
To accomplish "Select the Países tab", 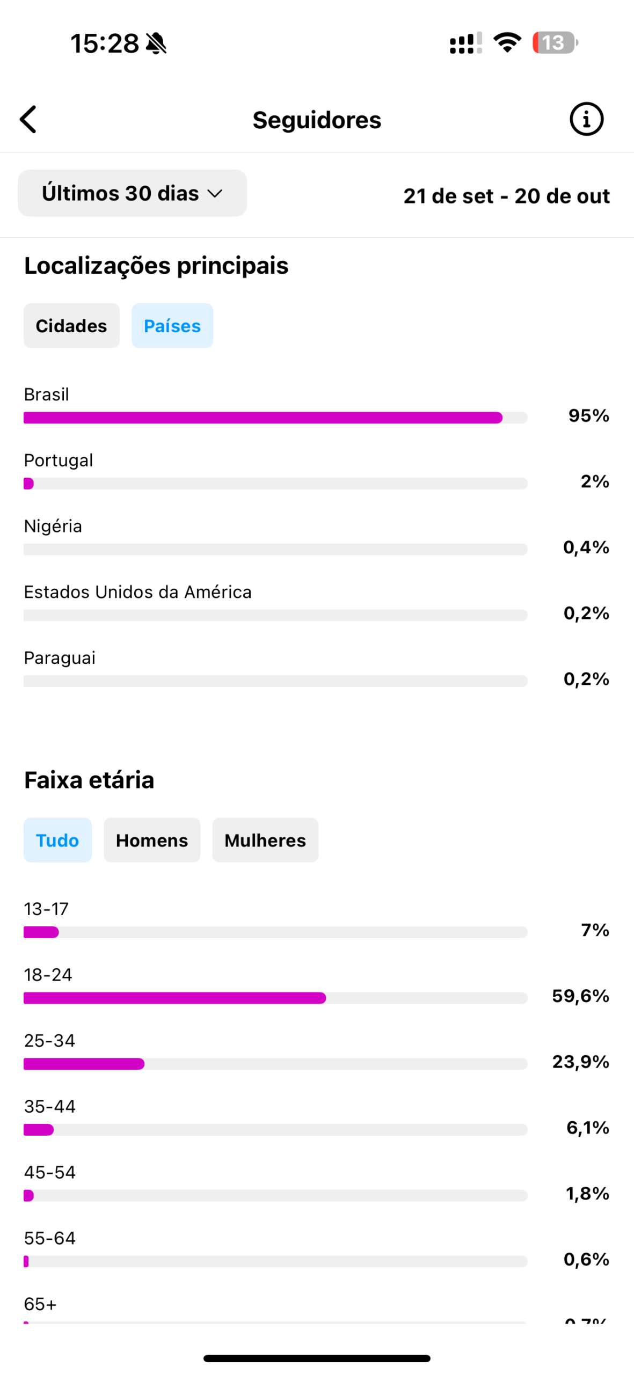I will (172, 326).
